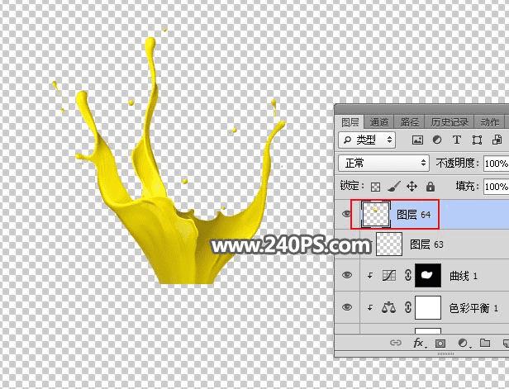The height and width of the screenshot is (389, 509).
Task: Select the 图层 64 layer name
Action: pyautogui.click(x=413, y=215)
